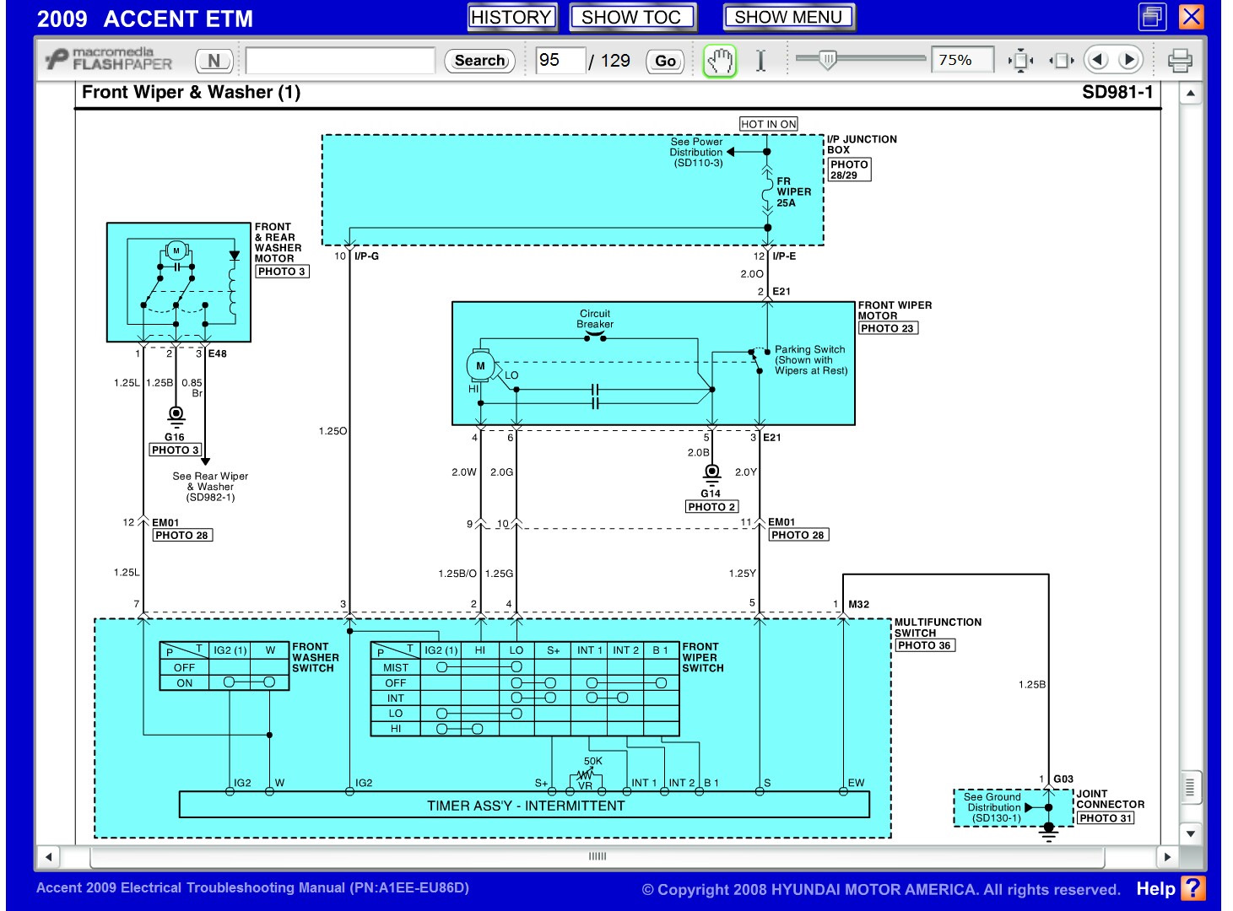Viewport: 1233px width, 911px height.
Task: Click the horizontal scrollbar thumb
Action: (598, 857)
